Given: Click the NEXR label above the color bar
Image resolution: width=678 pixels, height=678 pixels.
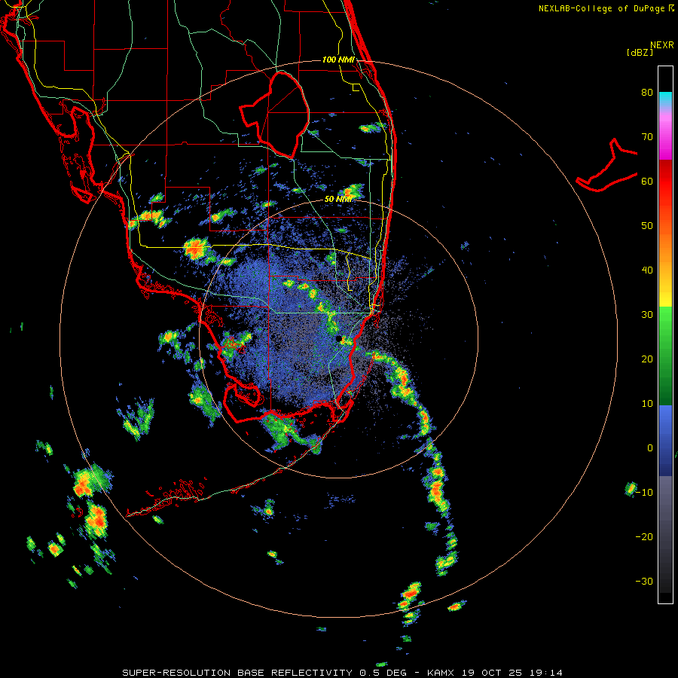Looking at the screenshot, I should [x=661, y=45].
